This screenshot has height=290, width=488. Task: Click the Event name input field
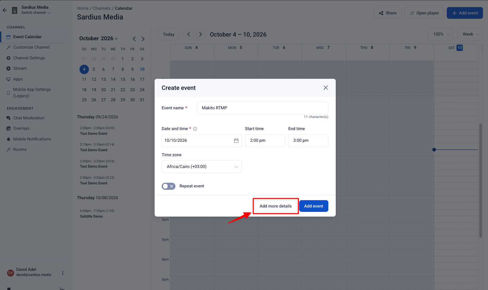pos(262,108)
